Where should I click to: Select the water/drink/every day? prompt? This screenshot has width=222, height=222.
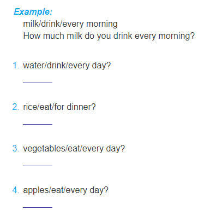pos(67,66)
